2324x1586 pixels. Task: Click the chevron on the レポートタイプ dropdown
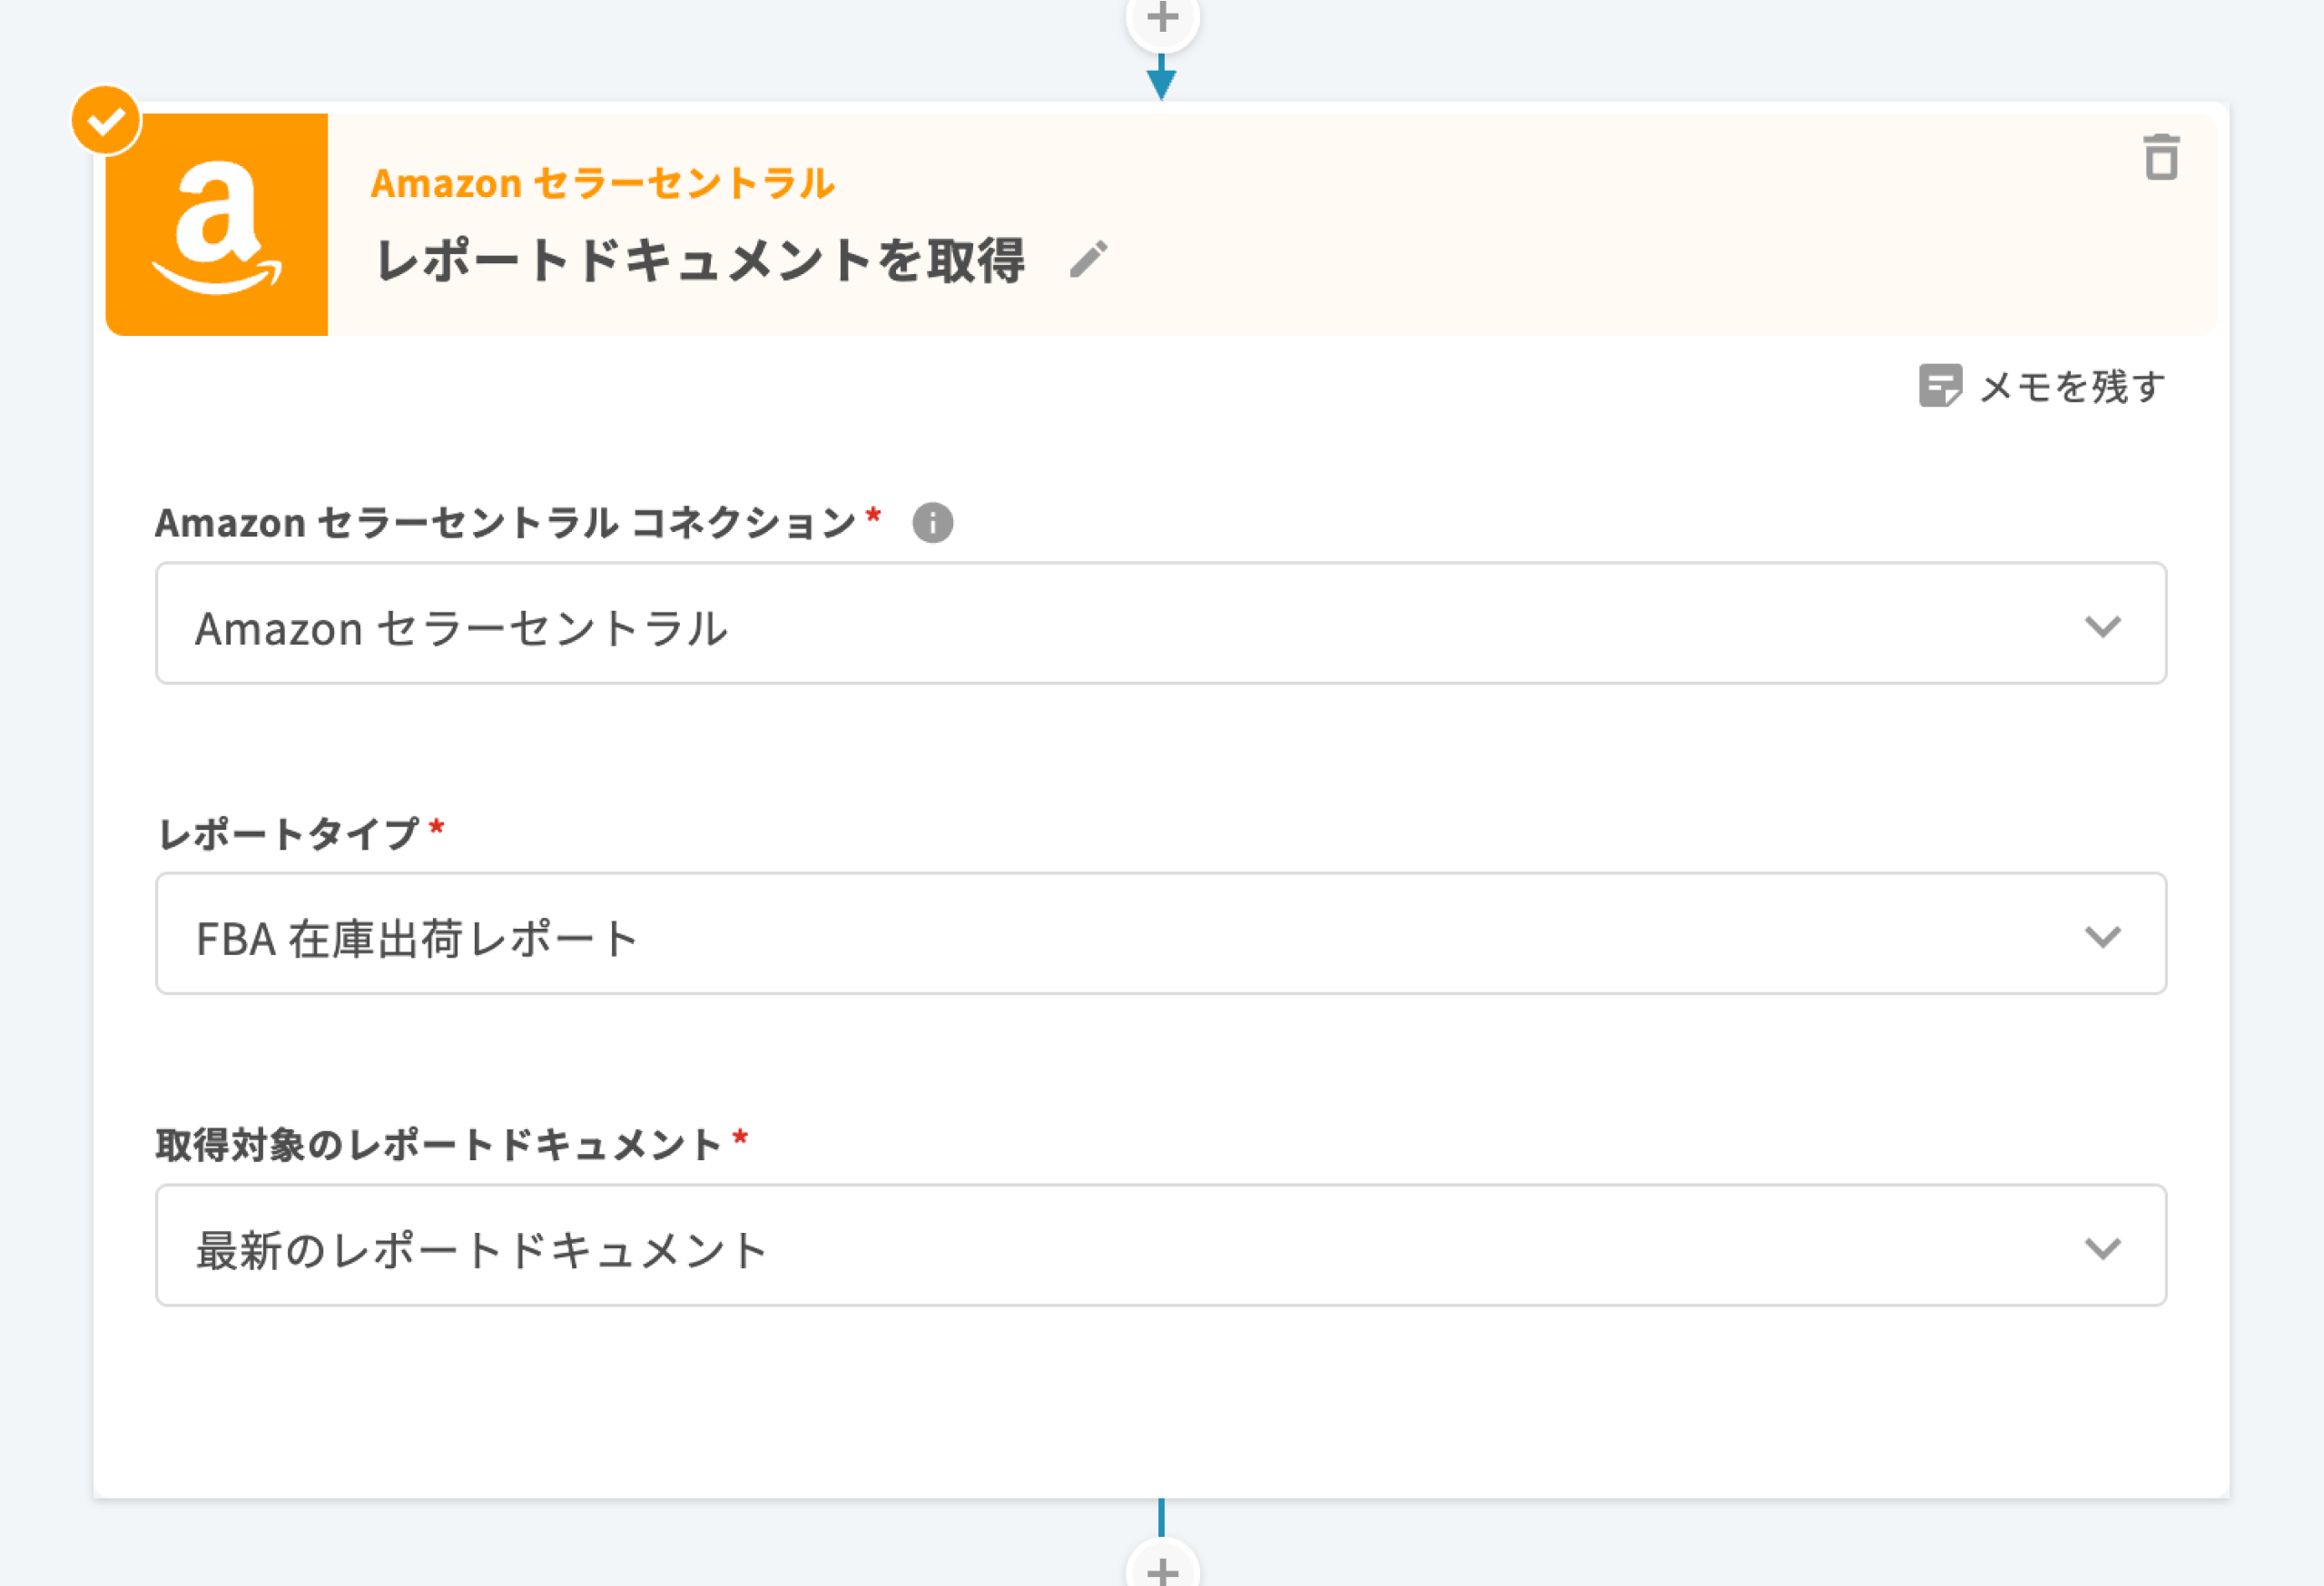(2102, 937)
